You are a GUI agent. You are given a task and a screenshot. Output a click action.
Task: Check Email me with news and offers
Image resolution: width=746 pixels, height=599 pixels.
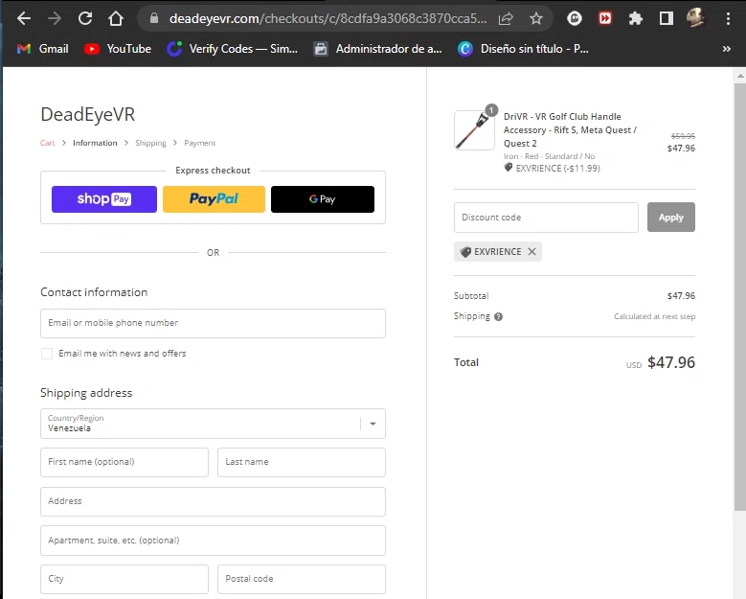tap(47, 354)
